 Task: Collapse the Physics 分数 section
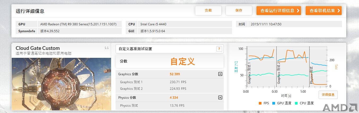coord(220,98)
